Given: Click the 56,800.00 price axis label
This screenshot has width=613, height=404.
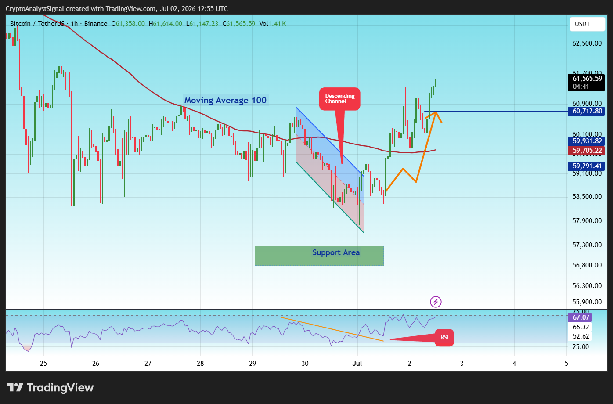Looking at the screenshot, I should (587, 265).
